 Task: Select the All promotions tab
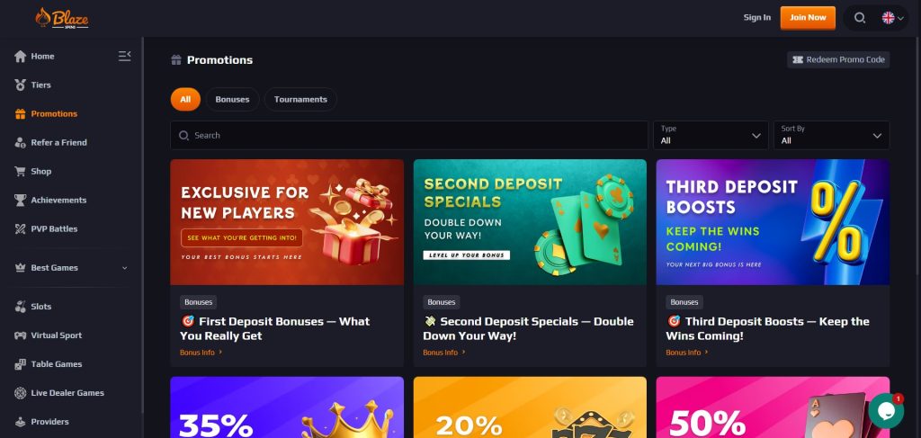185,99
